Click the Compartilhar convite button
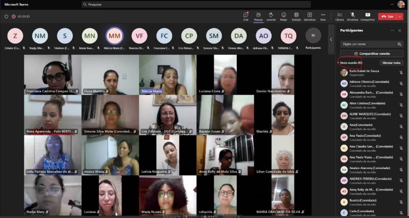The width and height of the screenshot is (409, 218). point(372,54)
